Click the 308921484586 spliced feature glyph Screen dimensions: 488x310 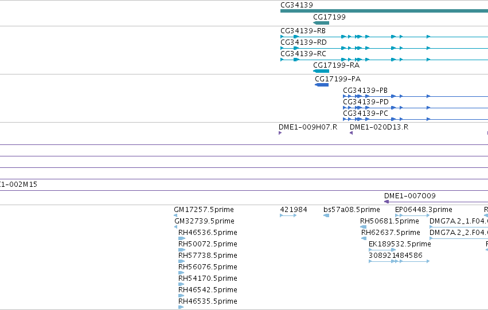pyautogui.click(x=399, y=261)
